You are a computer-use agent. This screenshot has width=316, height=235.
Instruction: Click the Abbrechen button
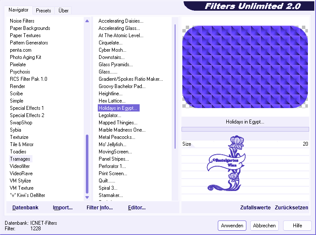tap(264, 226)
